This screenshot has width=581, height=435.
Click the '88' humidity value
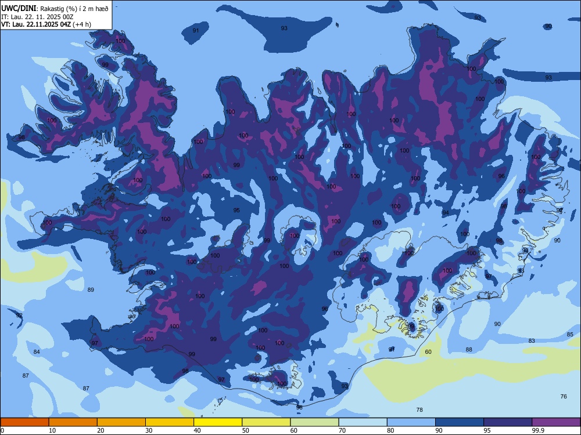pyautogui.click(x=469, y=349)
